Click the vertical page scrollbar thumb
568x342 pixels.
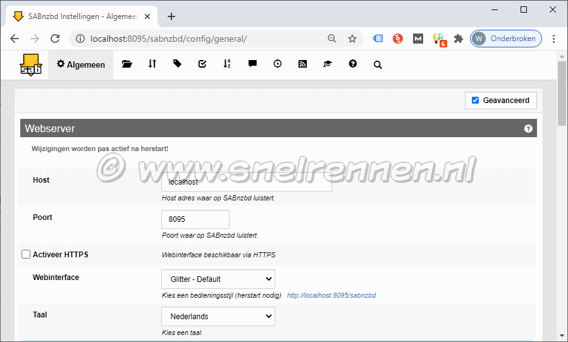pos(562,94)
